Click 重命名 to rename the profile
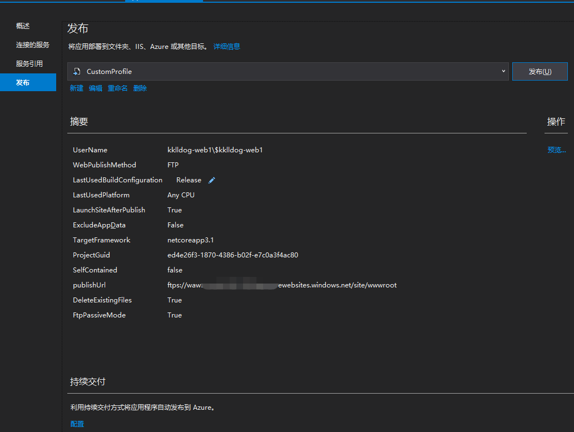574x432 pixels. (117, 88)
